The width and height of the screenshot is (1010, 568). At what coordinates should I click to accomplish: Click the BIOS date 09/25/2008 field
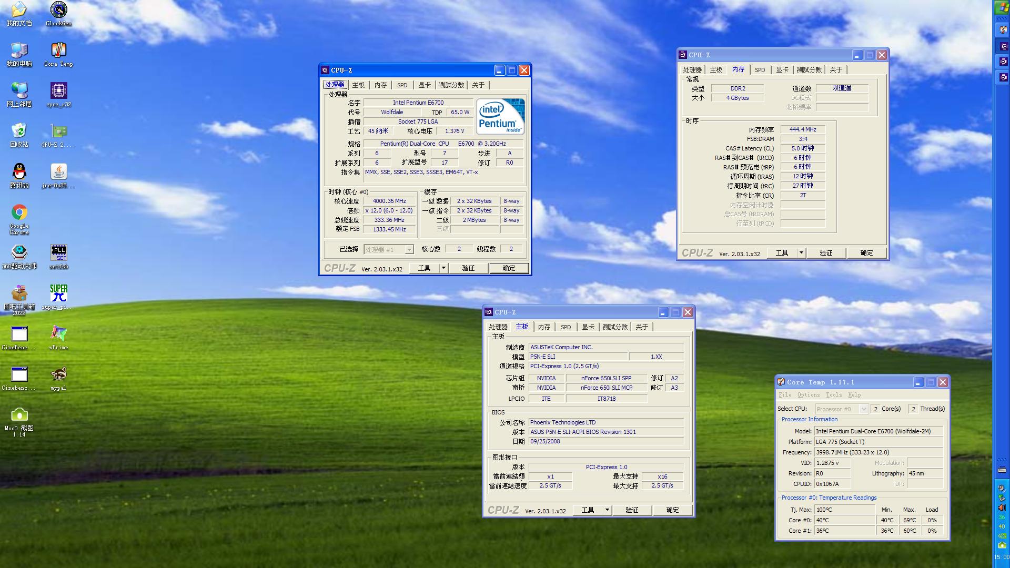[x=606, y=441]
